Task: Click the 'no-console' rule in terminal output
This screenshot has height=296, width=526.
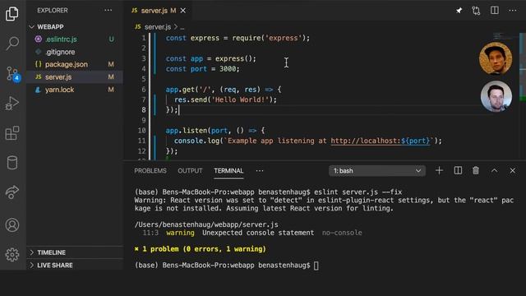Action: tap(342, 233)
